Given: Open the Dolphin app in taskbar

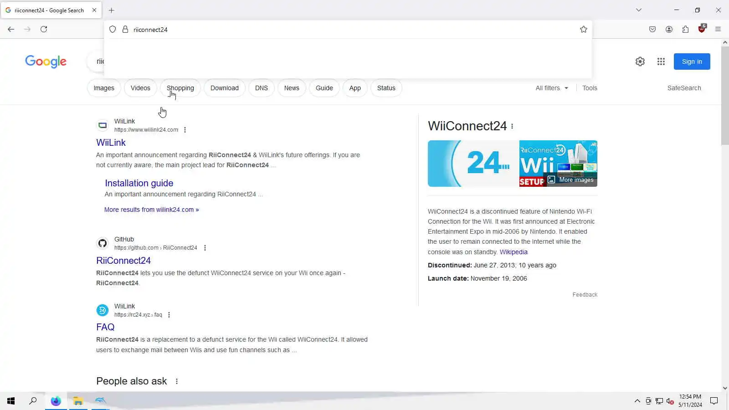Looking at the screenshot, I should coord(100,401).
